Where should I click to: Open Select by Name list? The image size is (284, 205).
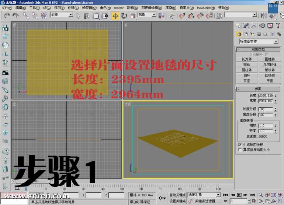coord(87,16)
